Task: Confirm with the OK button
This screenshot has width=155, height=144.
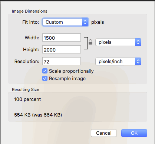Action: click(134, 133)
